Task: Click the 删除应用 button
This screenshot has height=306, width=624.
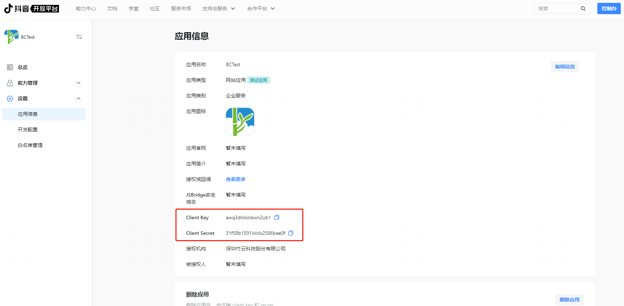Action: click(x=569, y=300)
